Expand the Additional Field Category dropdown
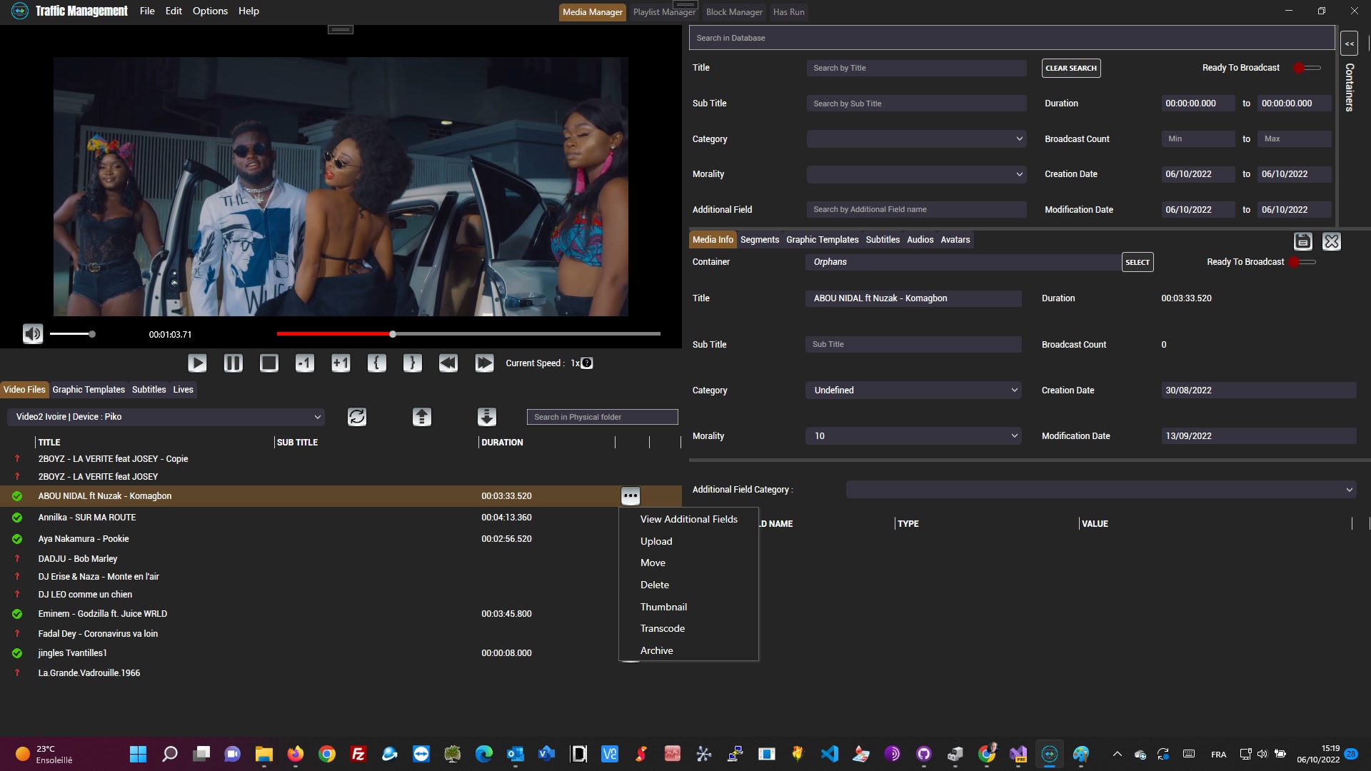 (x=1101, y=490)
